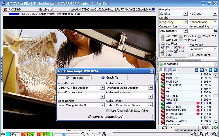Uncheck the TV service filter
The width and height of the screenshot is (219, 137).
[x=163, y=47]
